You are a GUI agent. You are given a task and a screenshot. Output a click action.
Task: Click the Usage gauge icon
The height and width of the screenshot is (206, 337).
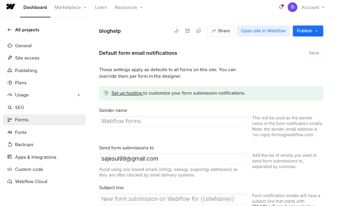[10, 95]
